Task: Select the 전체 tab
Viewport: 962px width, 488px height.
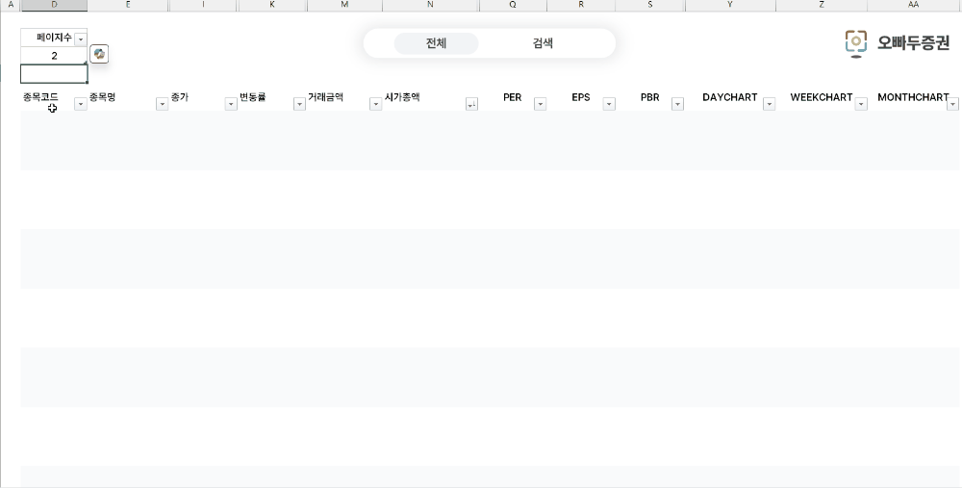Action: 436,43
